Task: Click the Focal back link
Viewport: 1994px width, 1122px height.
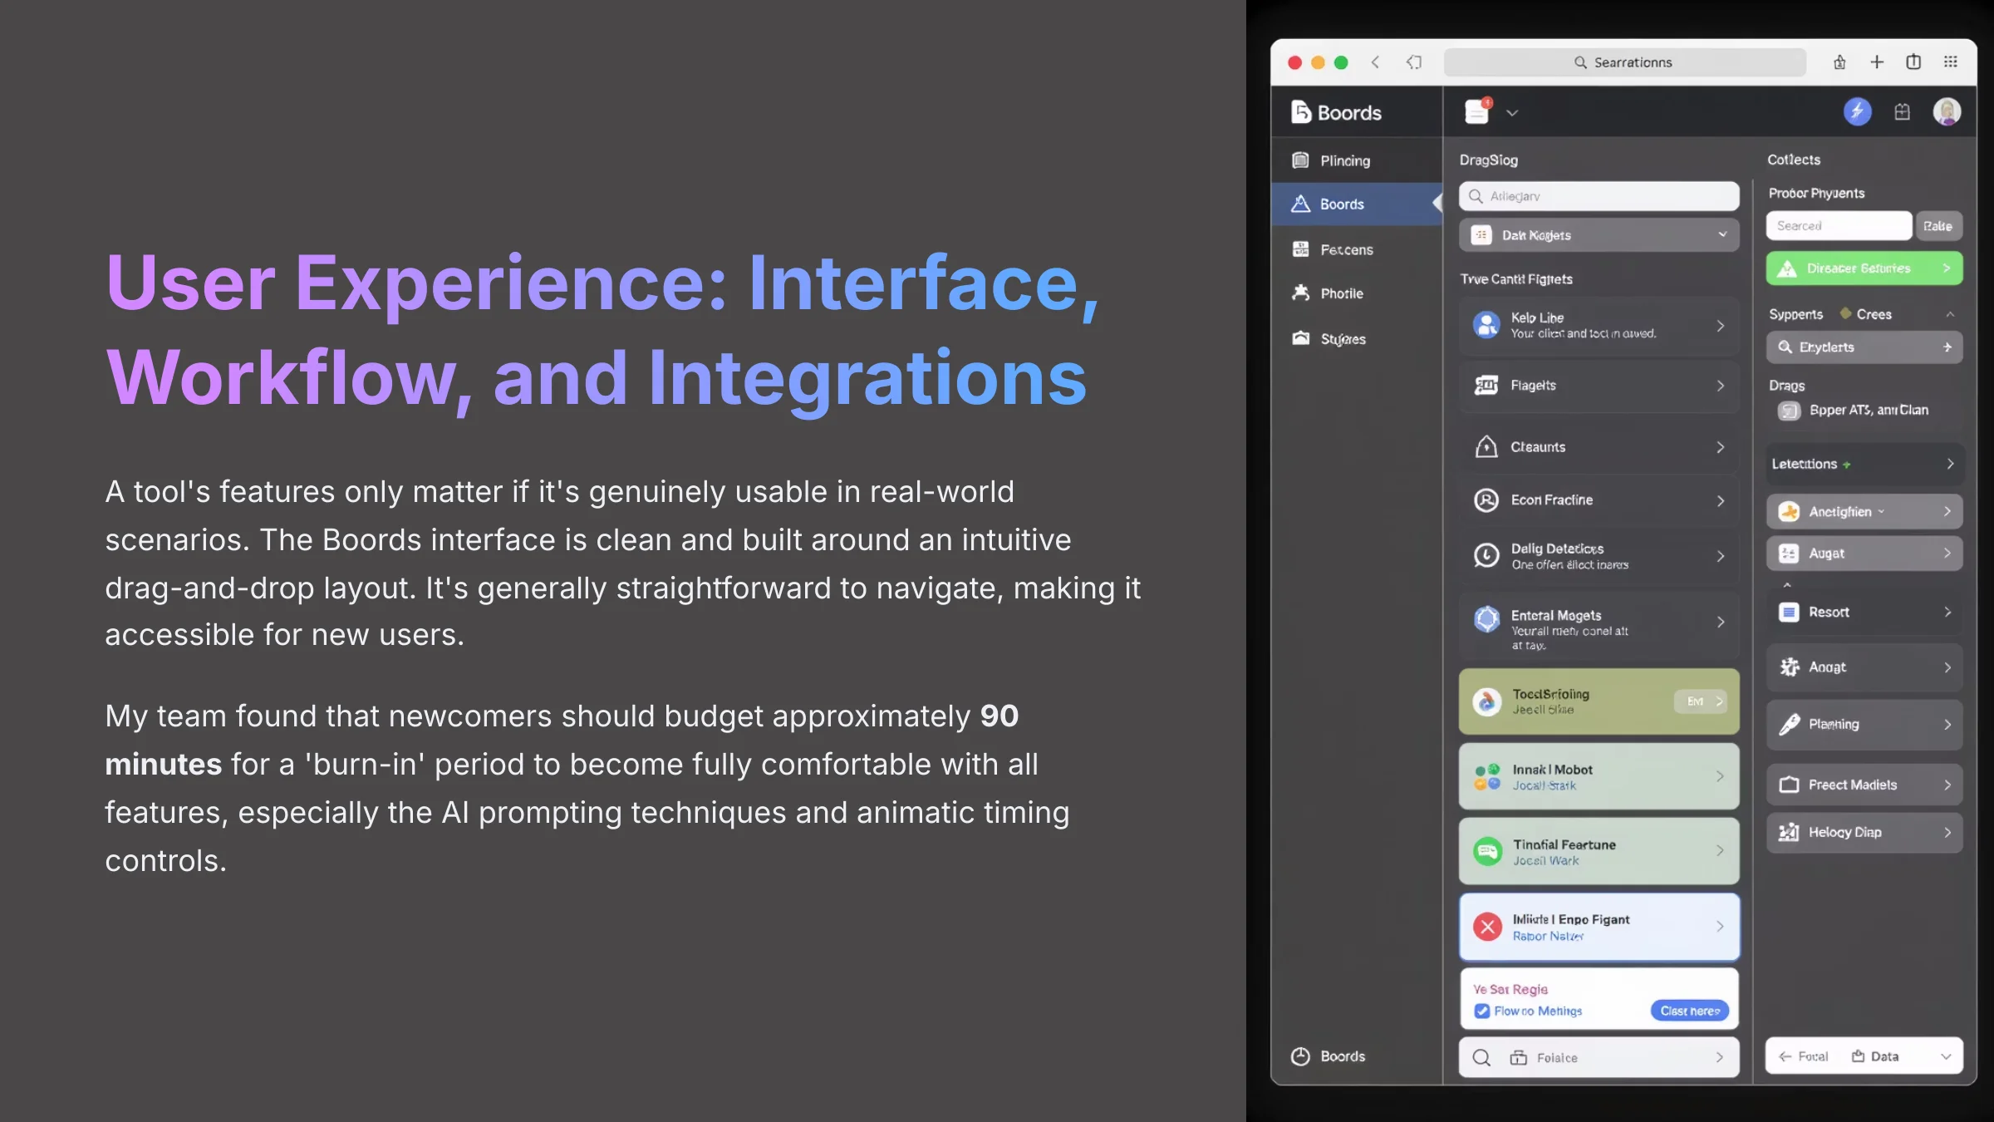Action: click(x=1803, y=1056)
